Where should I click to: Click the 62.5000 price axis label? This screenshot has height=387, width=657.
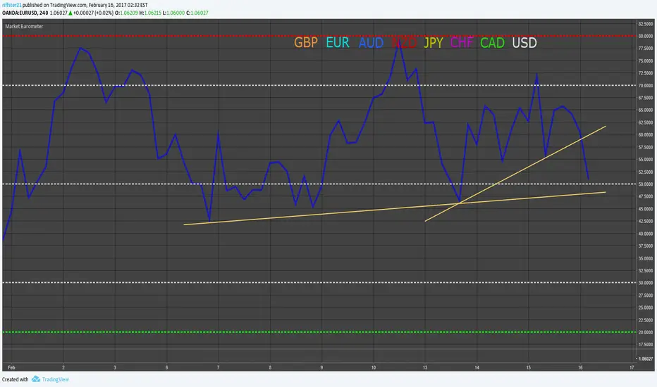(645, 122)
